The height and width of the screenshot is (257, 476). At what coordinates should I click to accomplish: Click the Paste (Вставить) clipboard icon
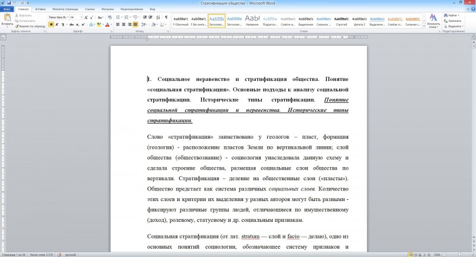click(x=7, y=18)
